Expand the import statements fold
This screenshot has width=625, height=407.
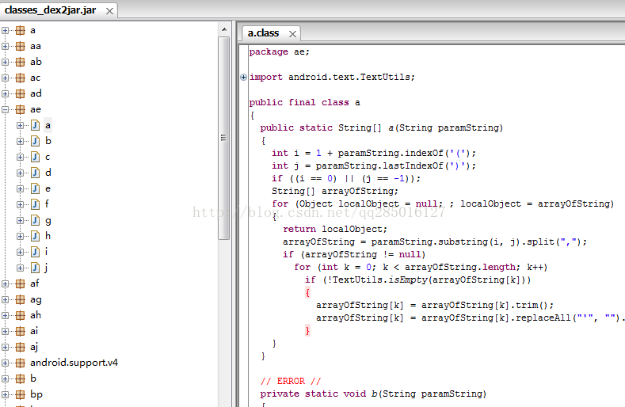coord(243,77)
